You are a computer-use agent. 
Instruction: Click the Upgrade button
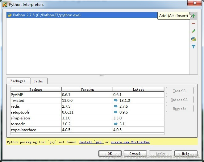[180, 109]
